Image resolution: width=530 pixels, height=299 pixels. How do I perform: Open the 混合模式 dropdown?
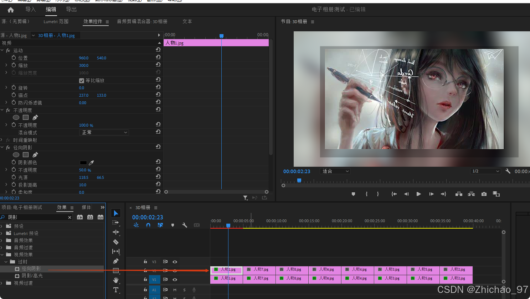(104, 132)
